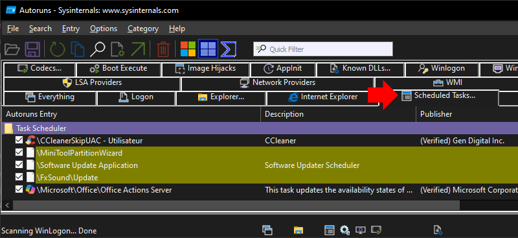Switch to the Everything tab
Viewport: 518px width, 238px height.
[50, 98]
